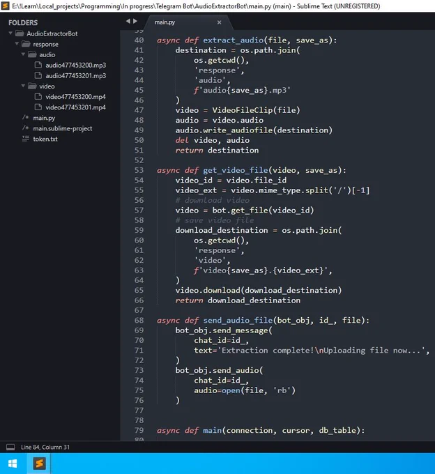Place cursor on extract_audio function name
This screenshot has height=474, width=435.
pyautogui.click(x=233, y=40)
